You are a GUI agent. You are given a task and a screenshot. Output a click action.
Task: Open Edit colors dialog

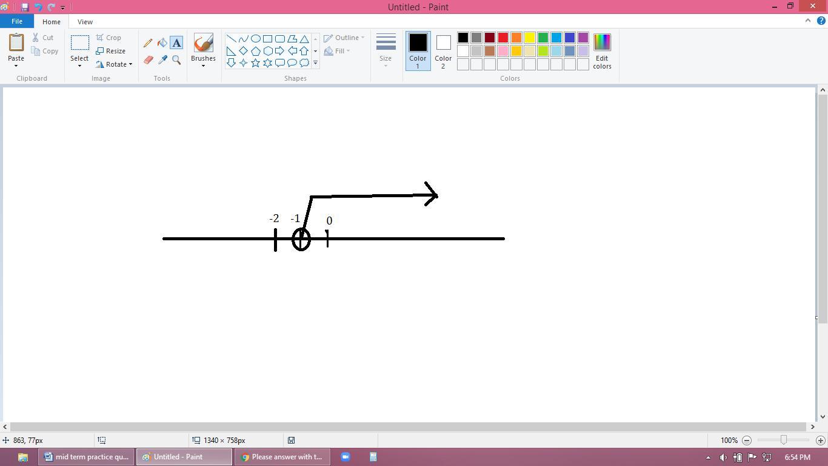[x=602, y=51]
